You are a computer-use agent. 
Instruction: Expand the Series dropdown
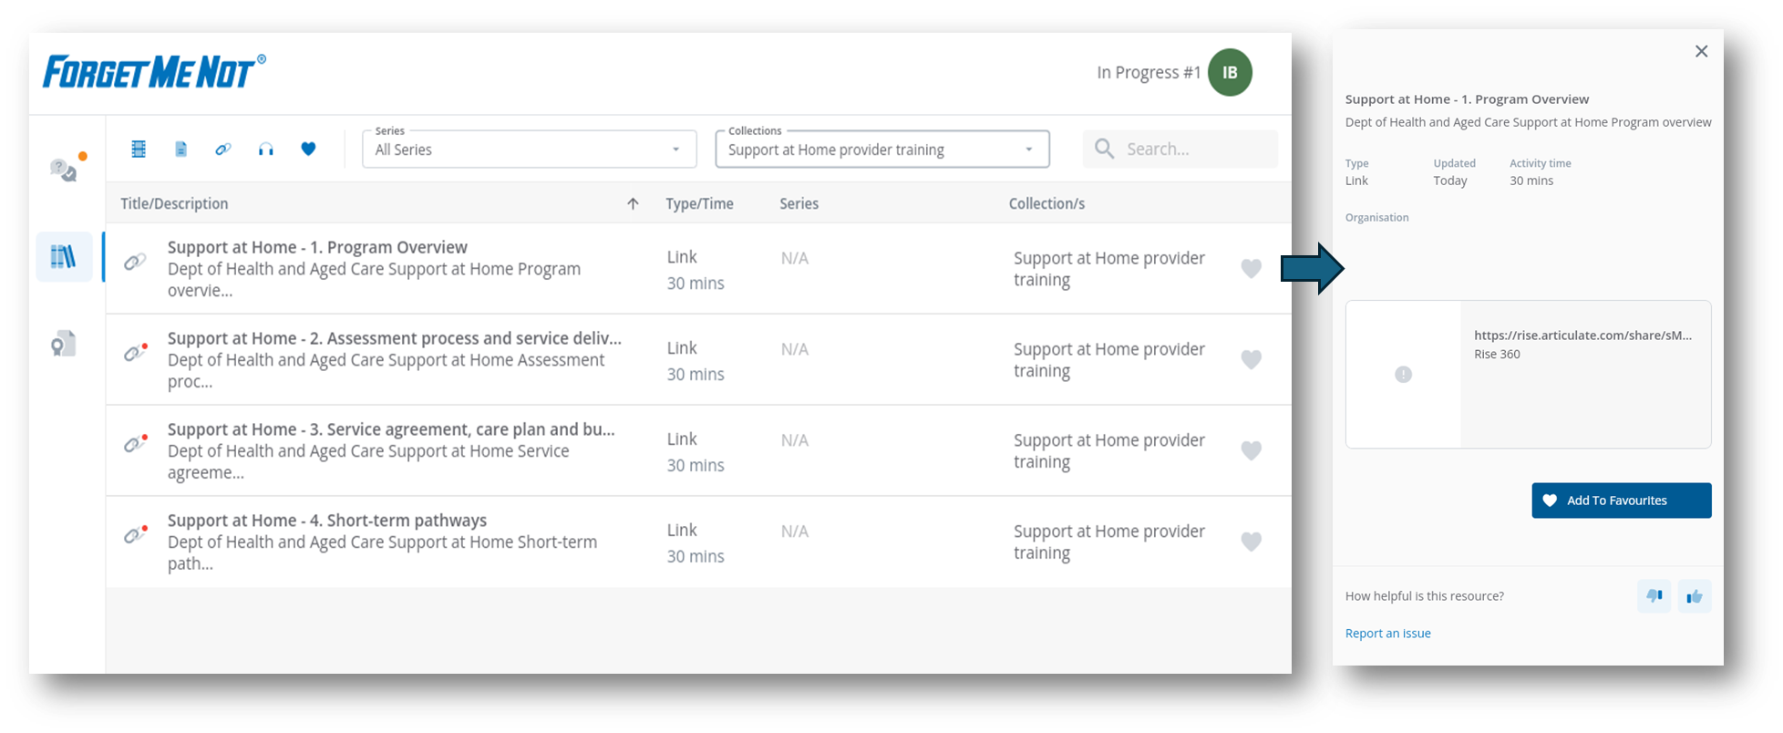pos(529,150)
